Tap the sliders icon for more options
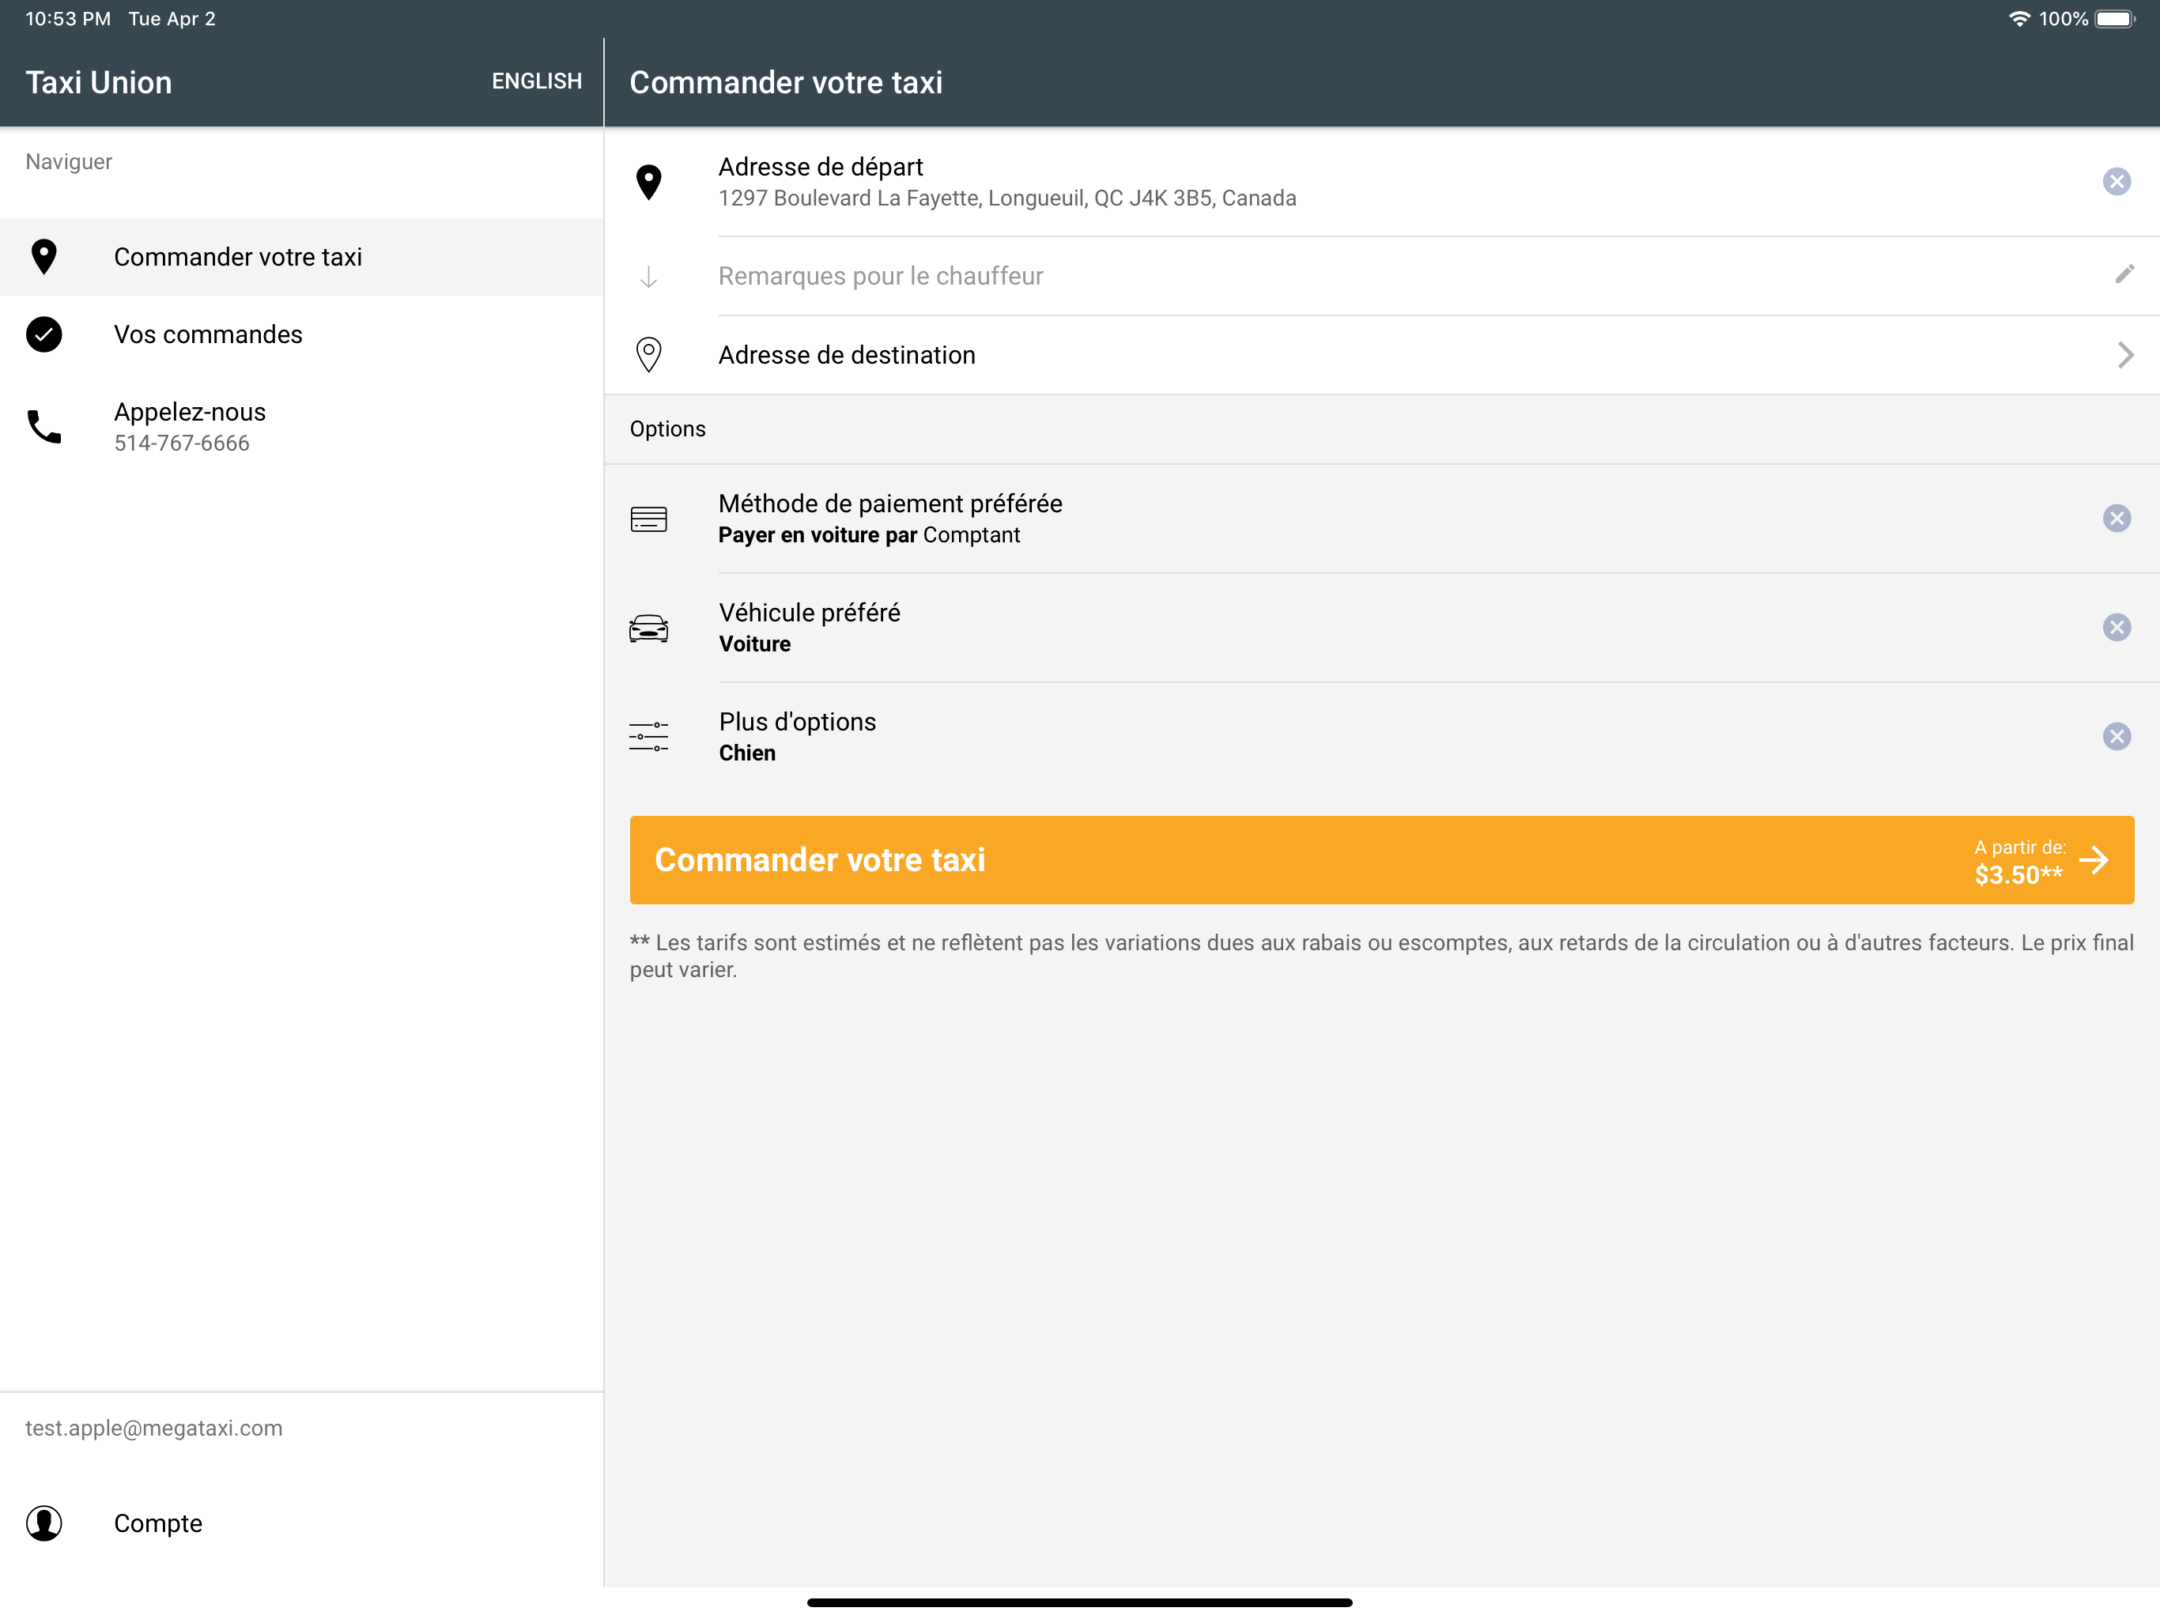 (648, 736)
